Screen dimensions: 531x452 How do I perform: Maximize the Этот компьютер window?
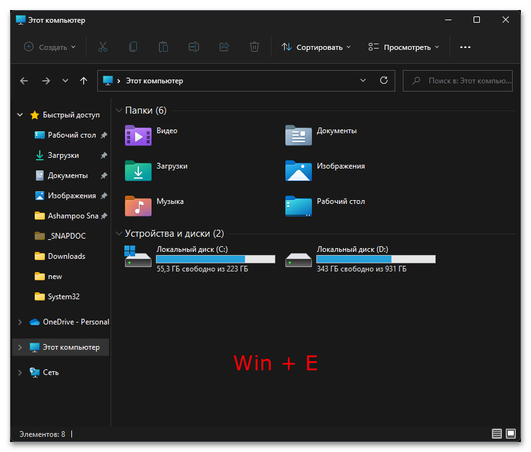477,20
